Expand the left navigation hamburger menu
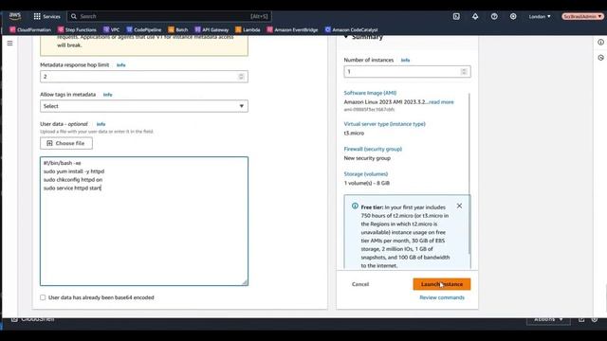 pyautogui.click(x=9, y=44)
